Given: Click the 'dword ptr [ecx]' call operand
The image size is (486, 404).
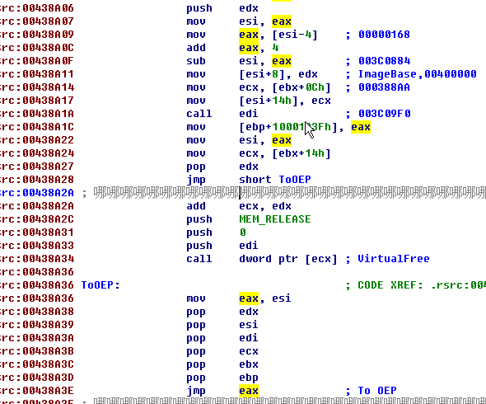Looking at the screenshot, I should (x=288, y=259).
